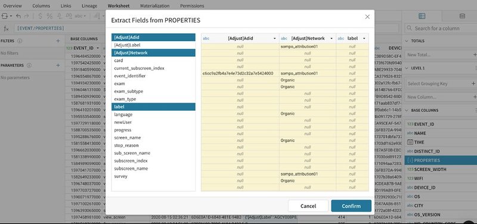Decrease decimal places icon
The image size is (477, 224).
[59, 16]
